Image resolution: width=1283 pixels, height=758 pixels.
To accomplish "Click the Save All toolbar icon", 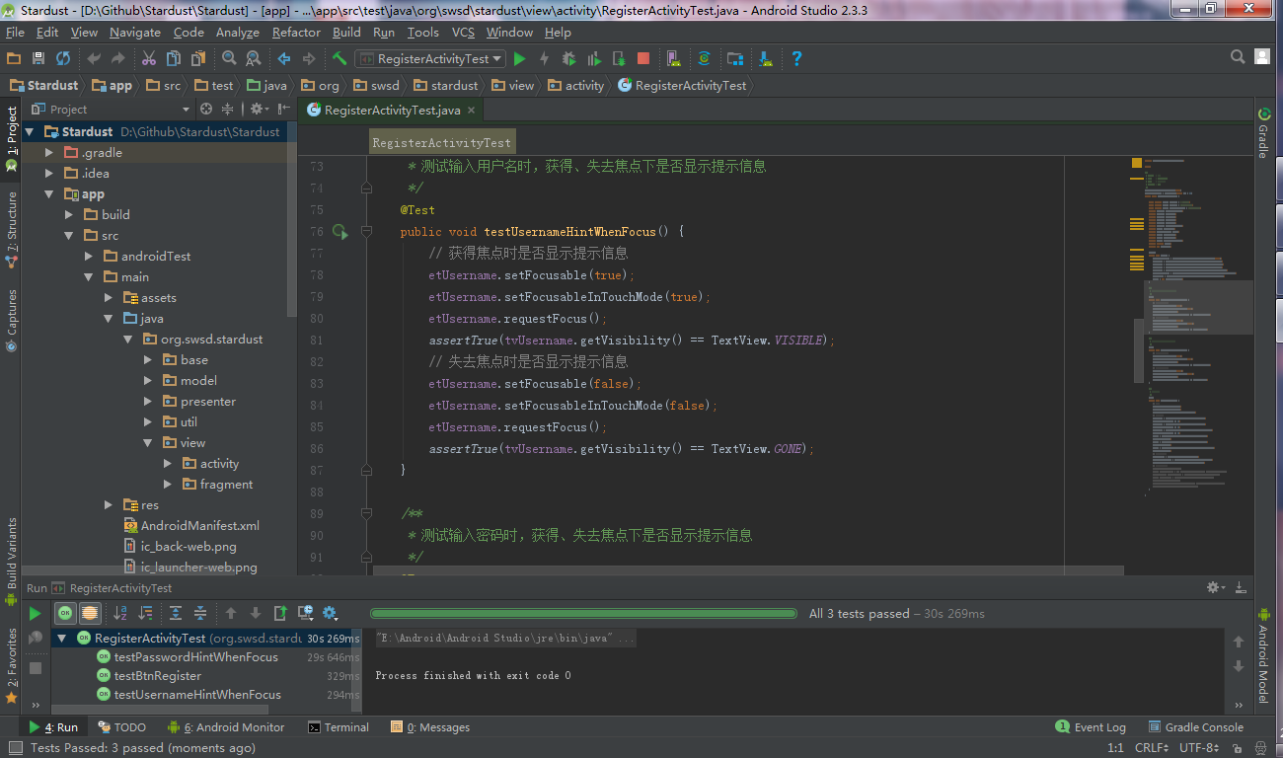I will (x=38, y=59).
